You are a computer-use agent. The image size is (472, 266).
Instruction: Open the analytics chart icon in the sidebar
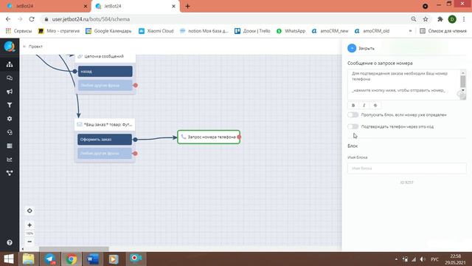coord(10,160)
